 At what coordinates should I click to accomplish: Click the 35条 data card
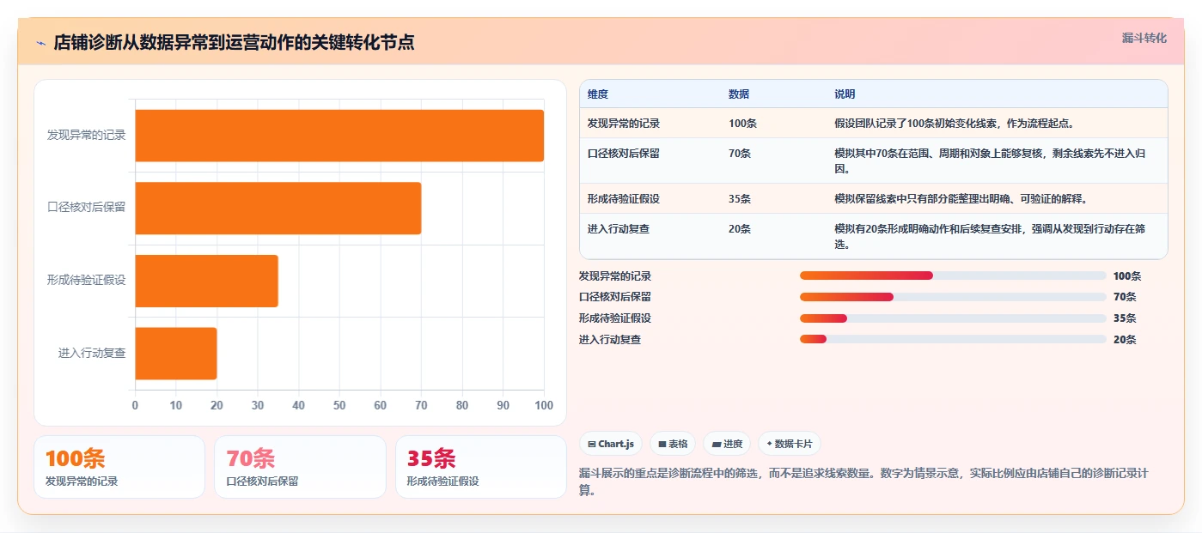(481, 467)
